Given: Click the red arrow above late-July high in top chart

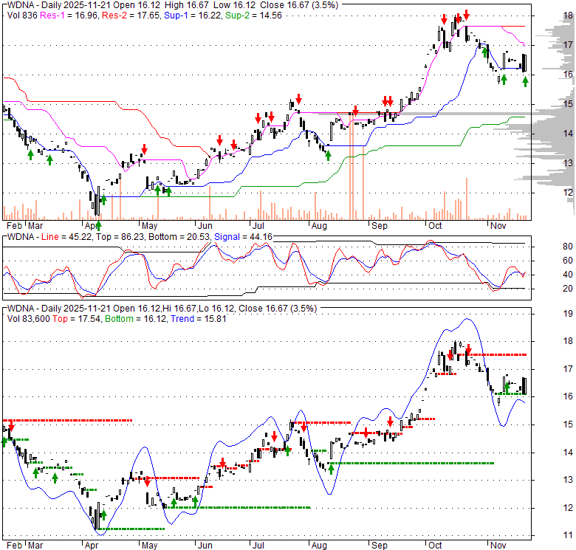Looking at the screenshot, I should (x=298, y=99).
